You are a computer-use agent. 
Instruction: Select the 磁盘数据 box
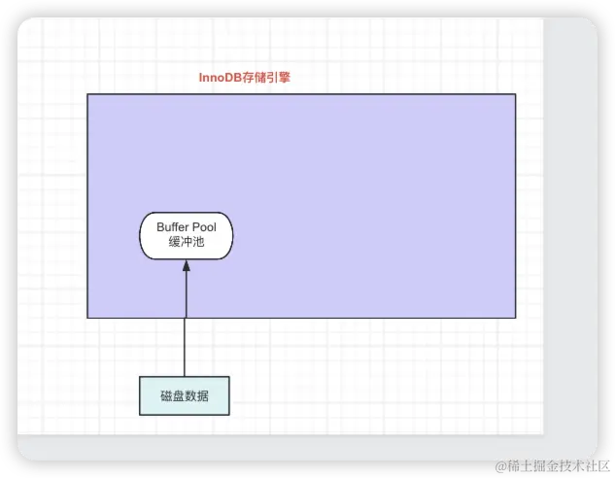tap(185, 395)
